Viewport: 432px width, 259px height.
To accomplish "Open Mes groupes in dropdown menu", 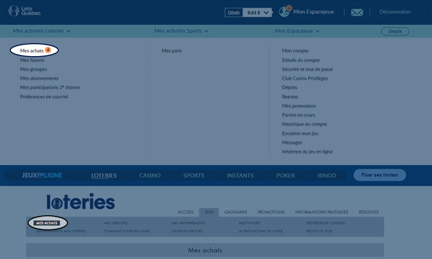I will 33,69.
